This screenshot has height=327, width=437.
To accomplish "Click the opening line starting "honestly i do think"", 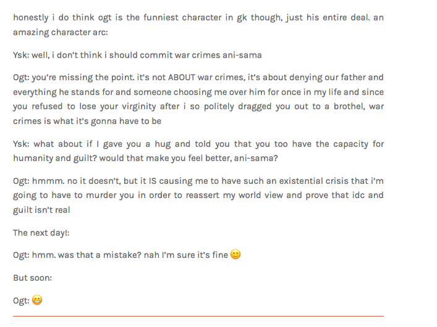I will click(198, 17).
